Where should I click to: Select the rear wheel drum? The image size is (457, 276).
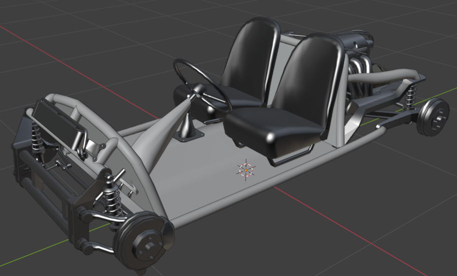pyautogui.click(x=432, y=117)
